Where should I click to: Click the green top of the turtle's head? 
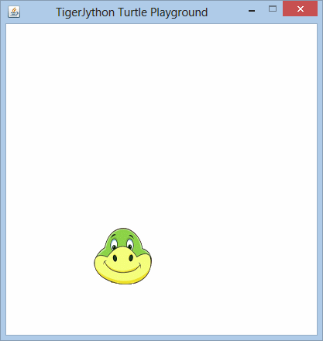[x=123, y=235]
